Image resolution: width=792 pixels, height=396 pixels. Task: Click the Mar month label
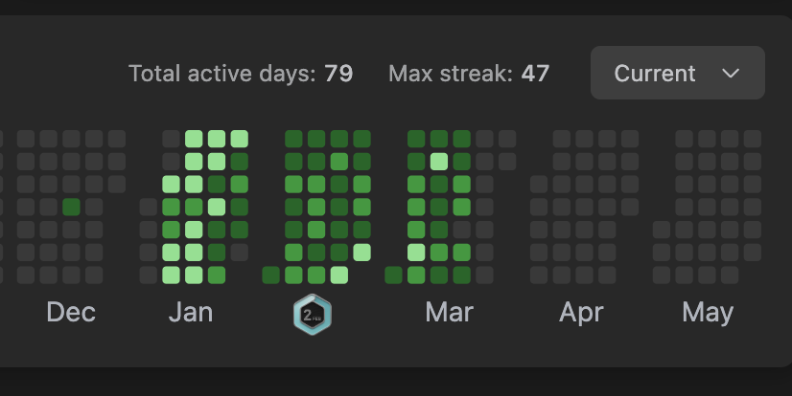pyautogui.click(x=449, y=313)
